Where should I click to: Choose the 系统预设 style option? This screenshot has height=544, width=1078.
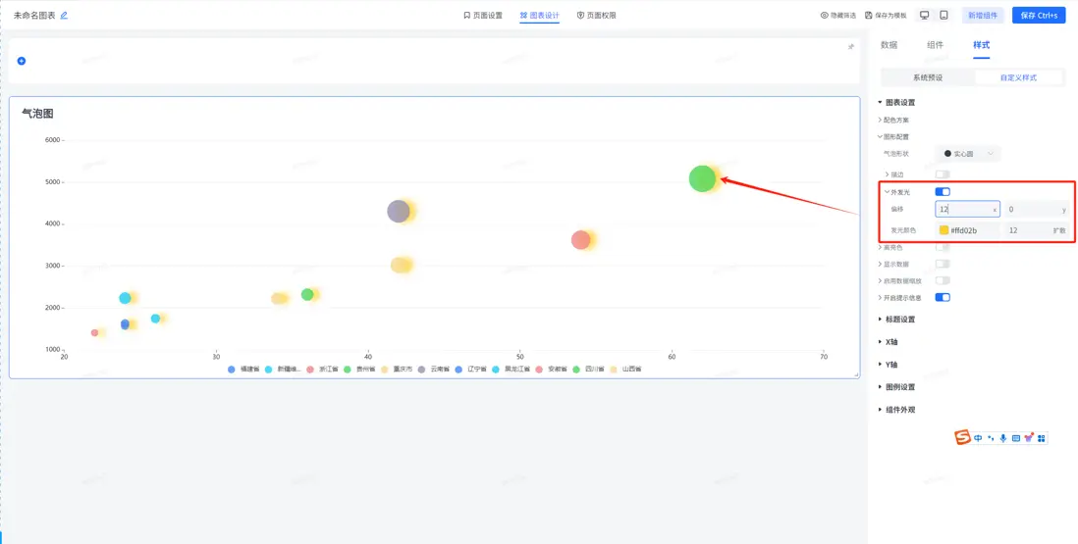click(x=928, y=77)
